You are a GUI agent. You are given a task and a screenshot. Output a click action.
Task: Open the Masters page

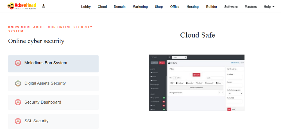click(x=251, y=7)
